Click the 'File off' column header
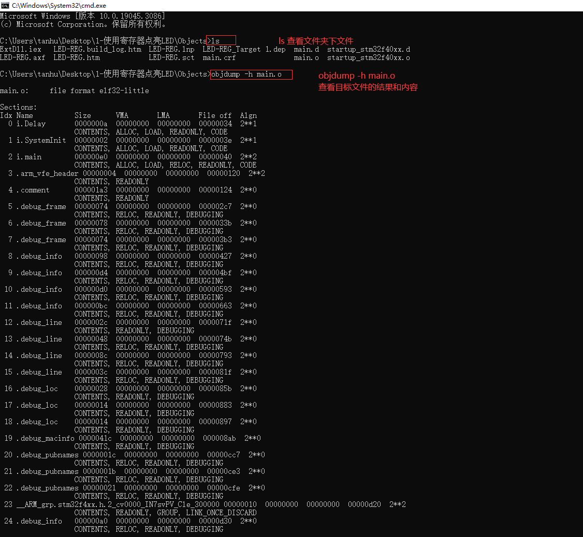Screen dimensions: 583x537 pyautogui.click(x=215, y=115)
